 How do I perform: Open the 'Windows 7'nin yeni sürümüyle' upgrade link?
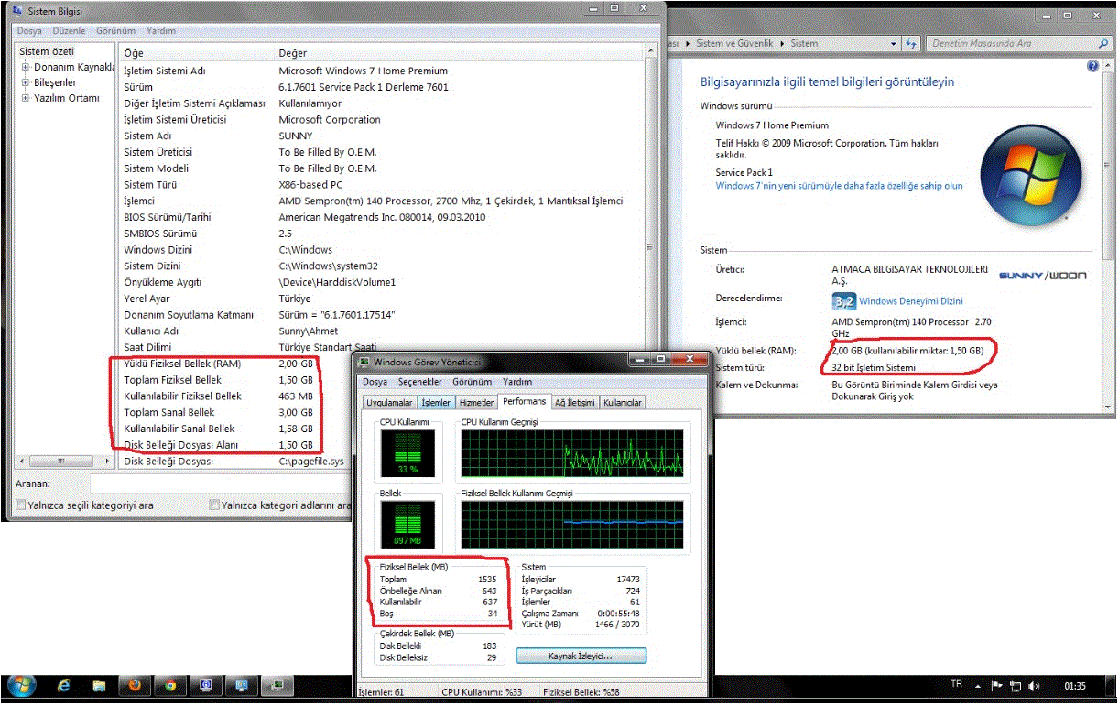pos(839,186)
